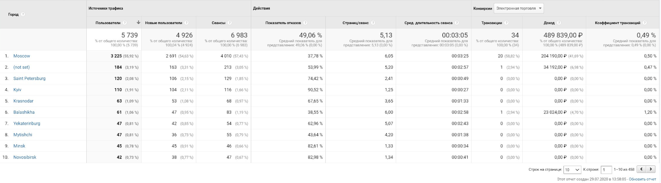Viewport: 661px width, 183px height.
Task: Go to previous page of results
Action: (642, 169)
